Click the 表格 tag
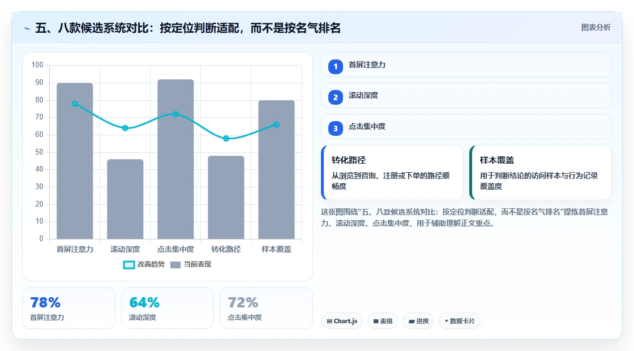This screenshot has height=351, width=634. pyautogui.click(x=383, y=321)
